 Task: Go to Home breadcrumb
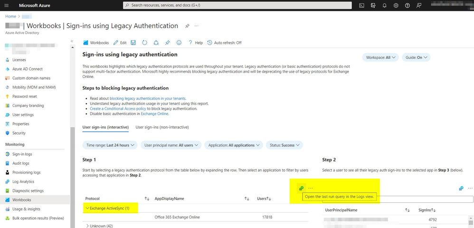(x=10, y=16)
